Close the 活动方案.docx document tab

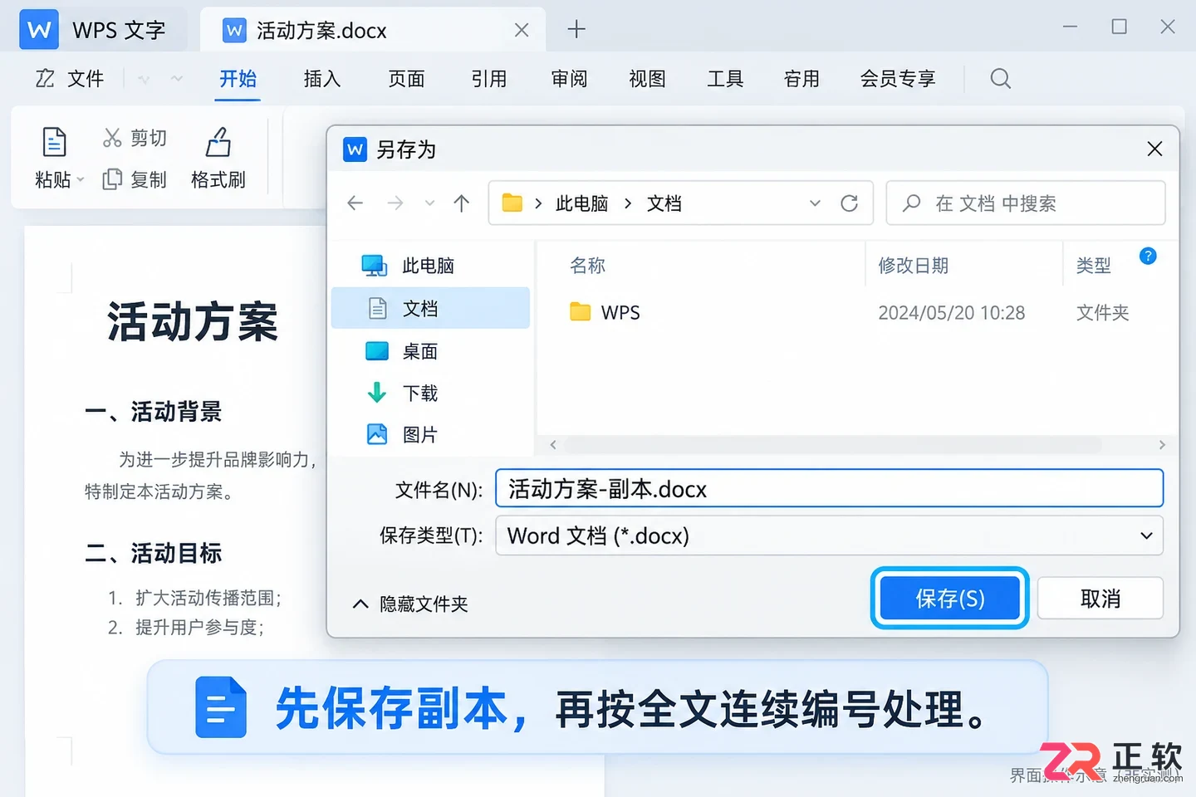[x=522, y=31]
